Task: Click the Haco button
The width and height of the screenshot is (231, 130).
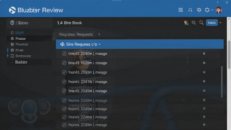Action: (x=212, y=23)
